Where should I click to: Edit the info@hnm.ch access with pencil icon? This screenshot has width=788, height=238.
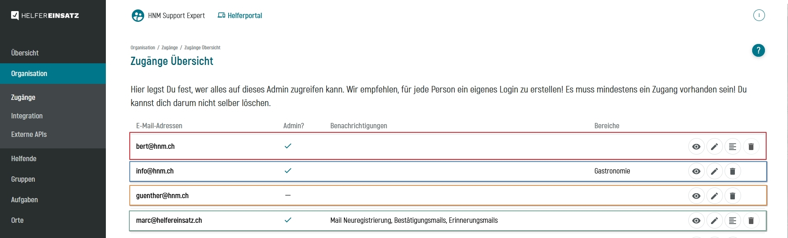point(715,171)
